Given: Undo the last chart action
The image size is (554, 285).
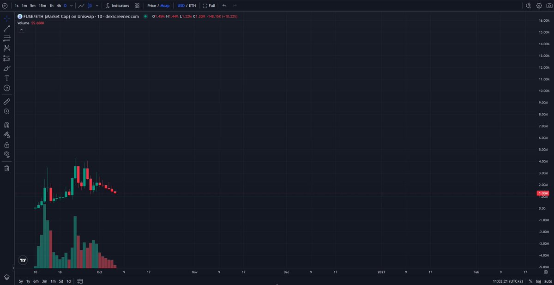Looking at the screenshot, I should click(224, 6).
